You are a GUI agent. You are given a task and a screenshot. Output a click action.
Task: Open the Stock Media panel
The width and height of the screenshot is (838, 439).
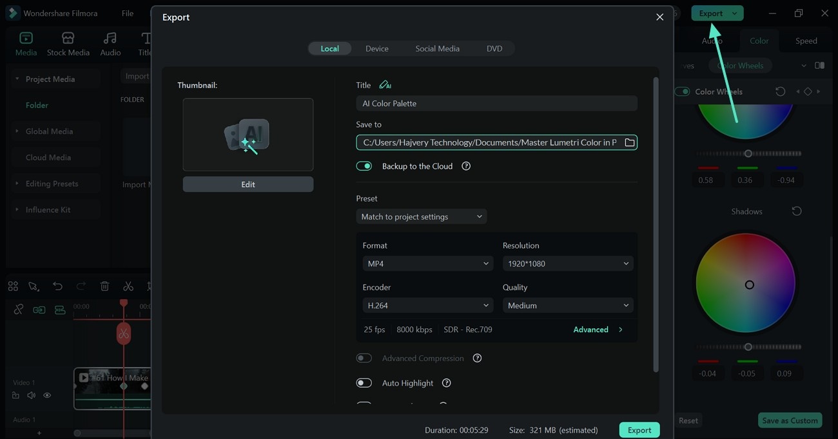click(68, 44)
